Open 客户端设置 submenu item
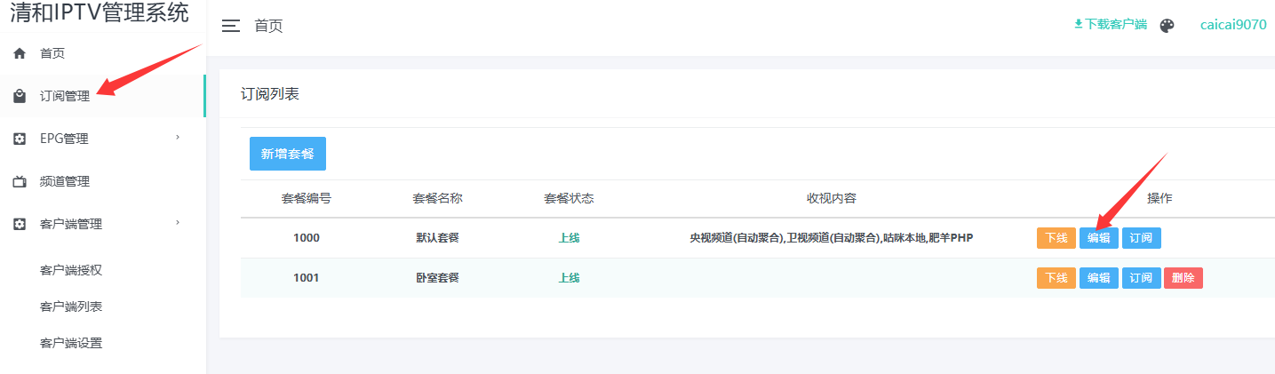 71,343
